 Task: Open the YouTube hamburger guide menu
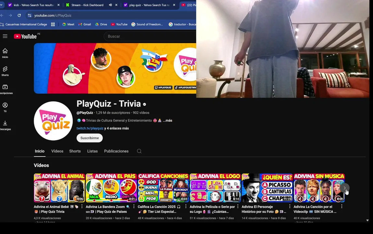pyautogui.click(x=5, y=36)
